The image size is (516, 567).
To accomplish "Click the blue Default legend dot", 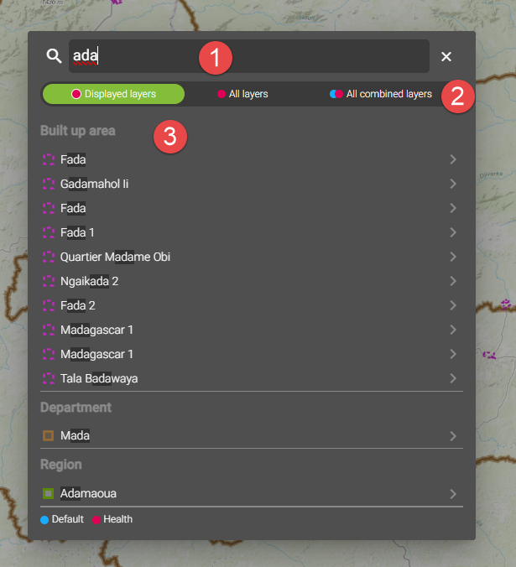I will (44, 520).
